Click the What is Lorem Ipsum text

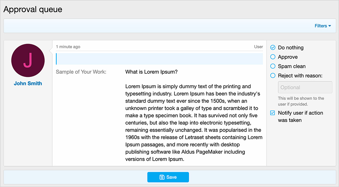coord(151,72)
